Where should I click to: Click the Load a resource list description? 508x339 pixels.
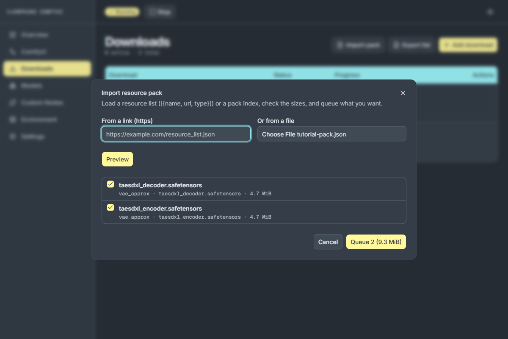tap(242, 103)
